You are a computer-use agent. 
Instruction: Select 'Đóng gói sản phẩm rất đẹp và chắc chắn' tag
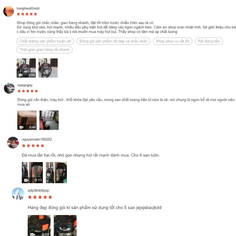click(113, 41)
